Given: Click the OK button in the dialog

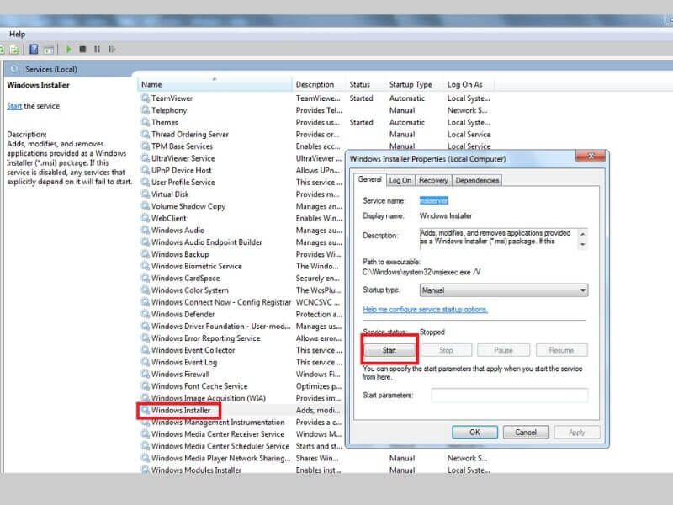Looking at the screenshot, I should [x=474, y=432].
